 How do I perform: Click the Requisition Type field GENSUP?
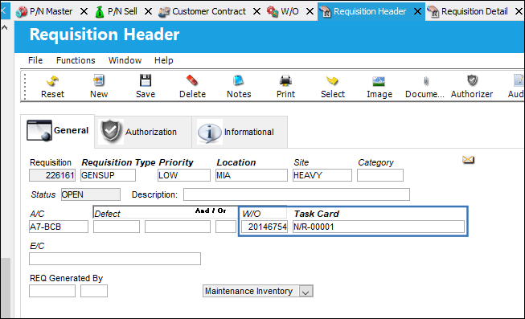(x=109, y=175)
